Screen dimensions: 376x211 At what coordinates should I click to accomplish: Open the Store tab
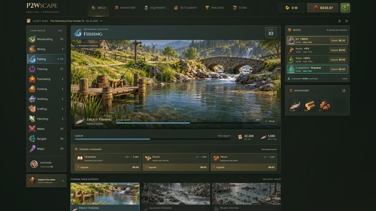point(240,8)
